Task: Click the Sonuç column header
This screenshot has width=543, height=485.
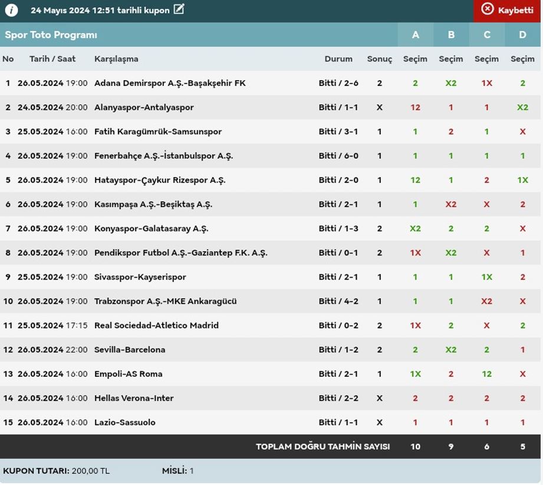Action: click(x=379, y=59)
